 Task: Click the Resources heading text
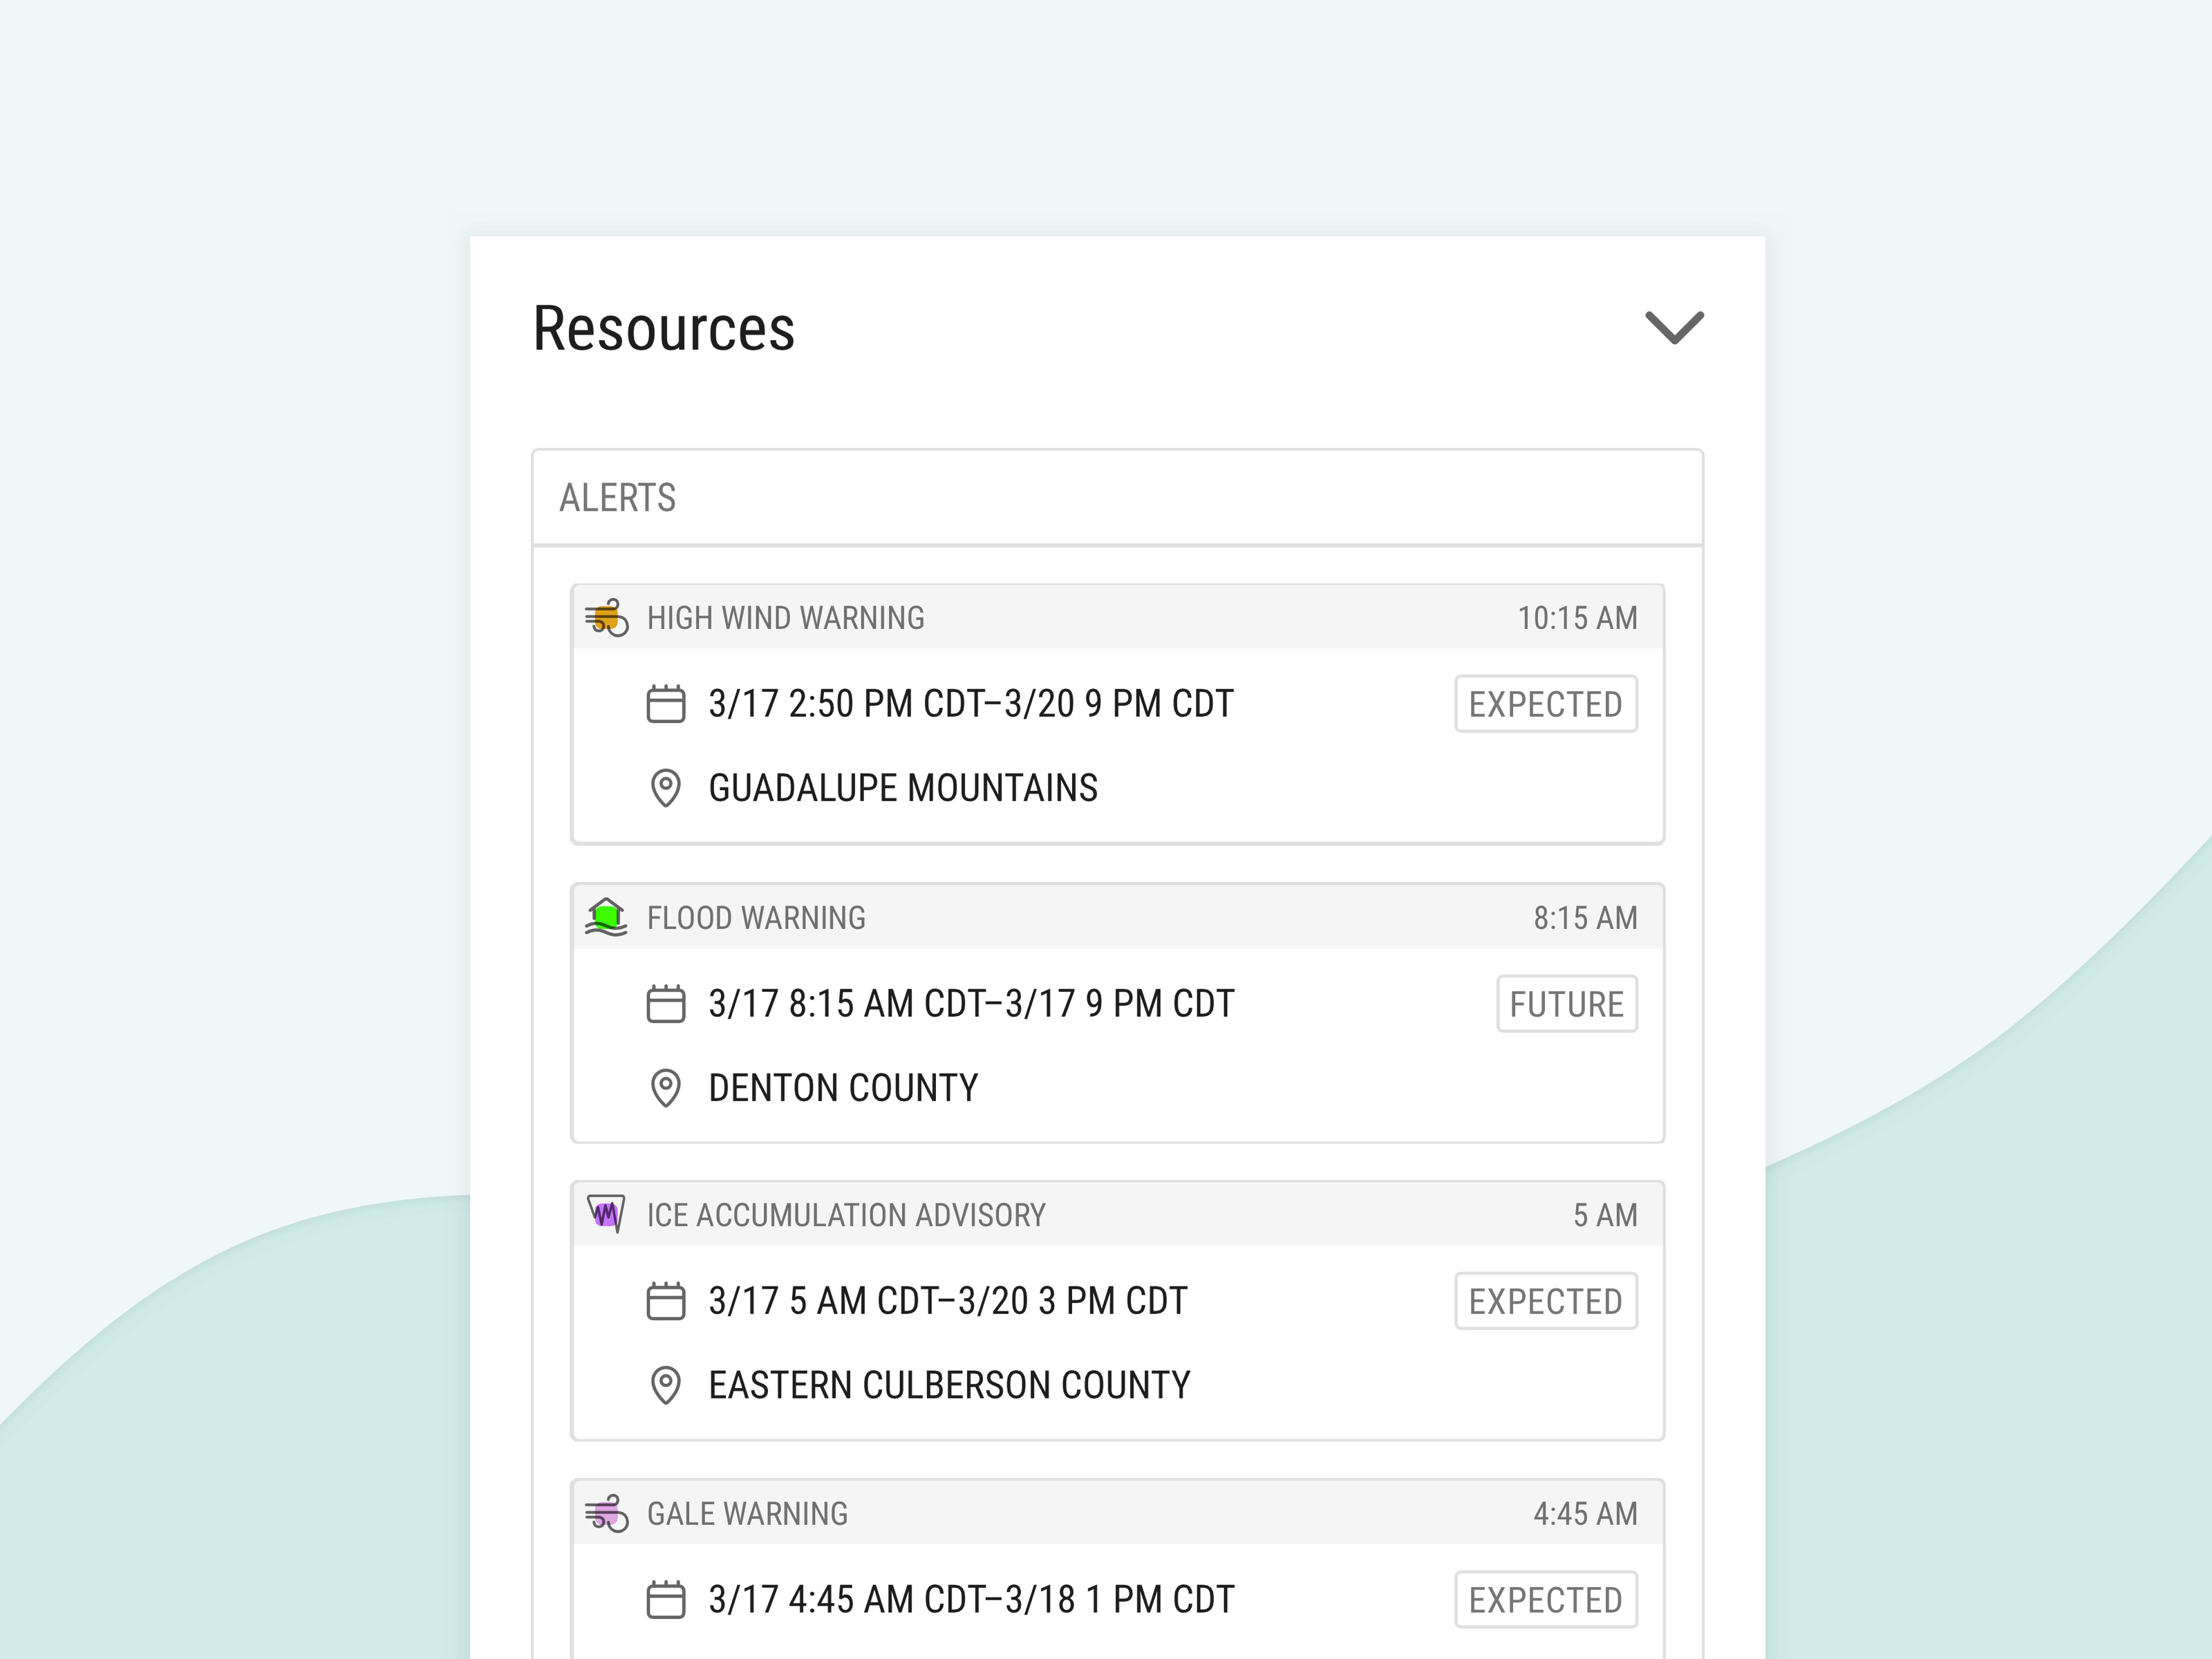663,328
